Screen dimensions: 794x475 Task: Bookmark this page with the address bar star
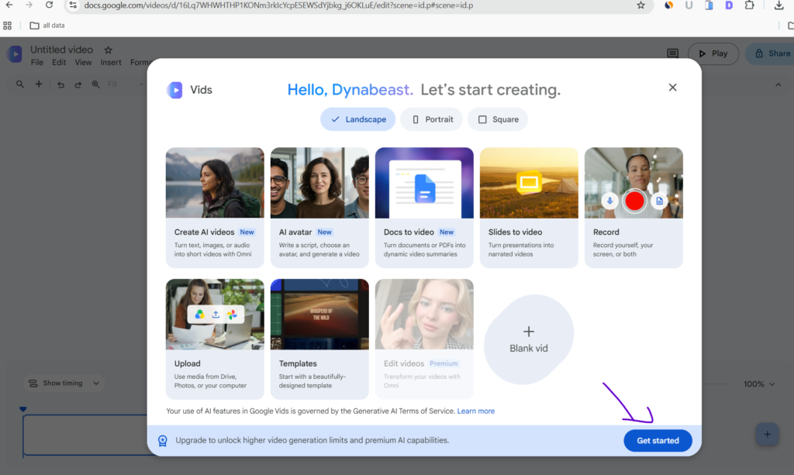point(641,5)
